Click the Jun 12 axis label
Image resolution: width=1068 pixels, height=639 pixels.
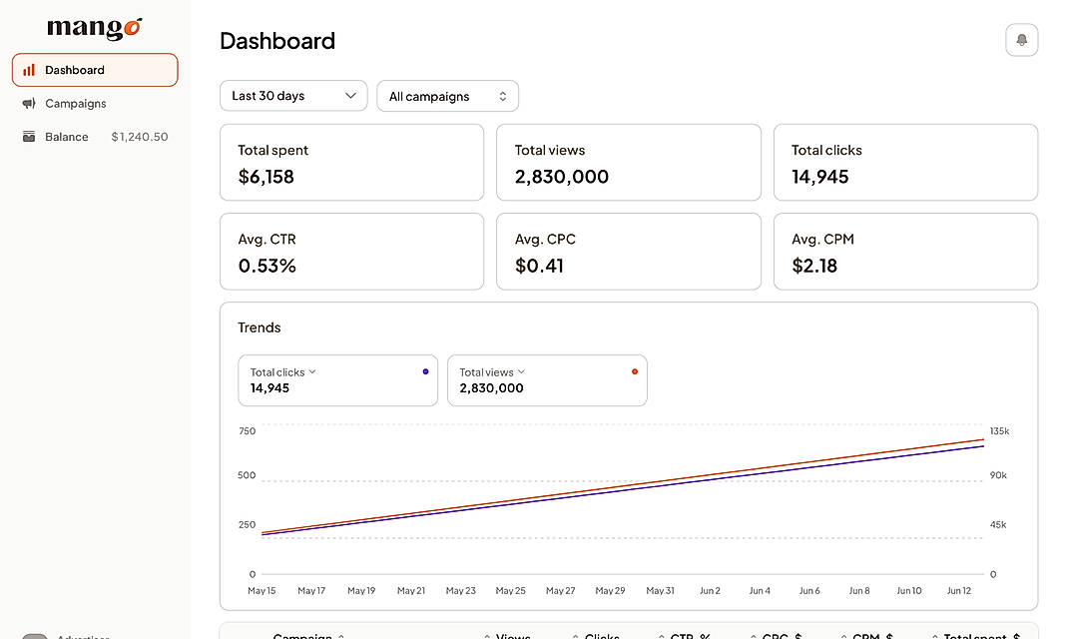[959, 591]
